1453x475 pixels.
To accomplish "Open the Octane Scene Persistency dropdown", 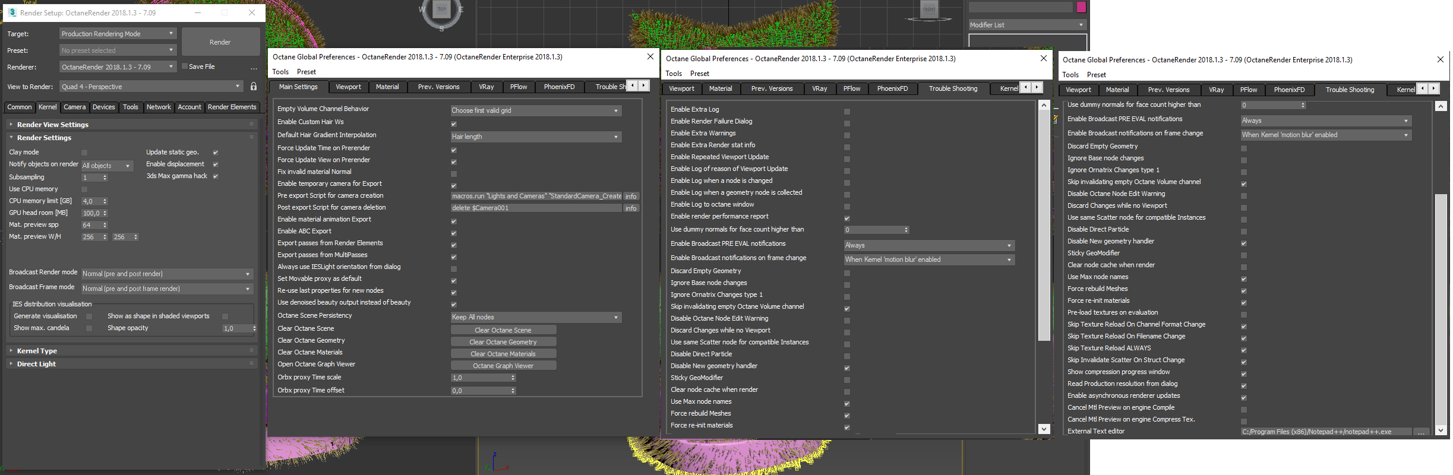I will tap(536, 317).
